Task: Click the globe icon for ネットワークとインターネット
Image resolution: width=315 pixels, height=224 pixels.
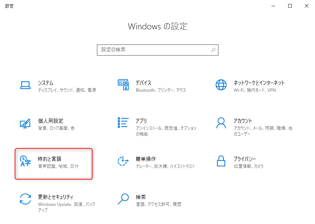Action: [221, 85]
